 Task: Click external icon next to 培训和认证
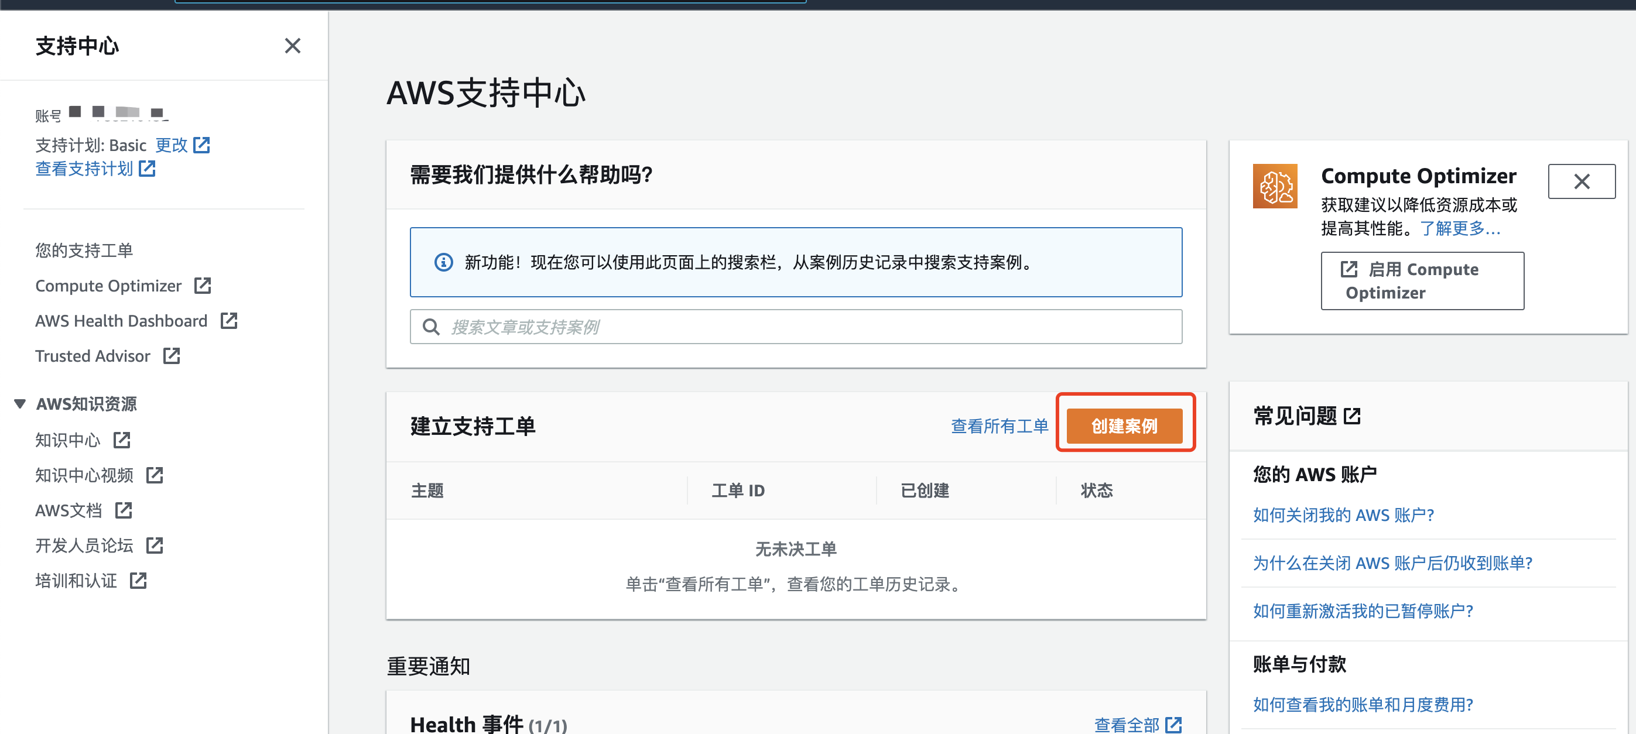point(138,580)
